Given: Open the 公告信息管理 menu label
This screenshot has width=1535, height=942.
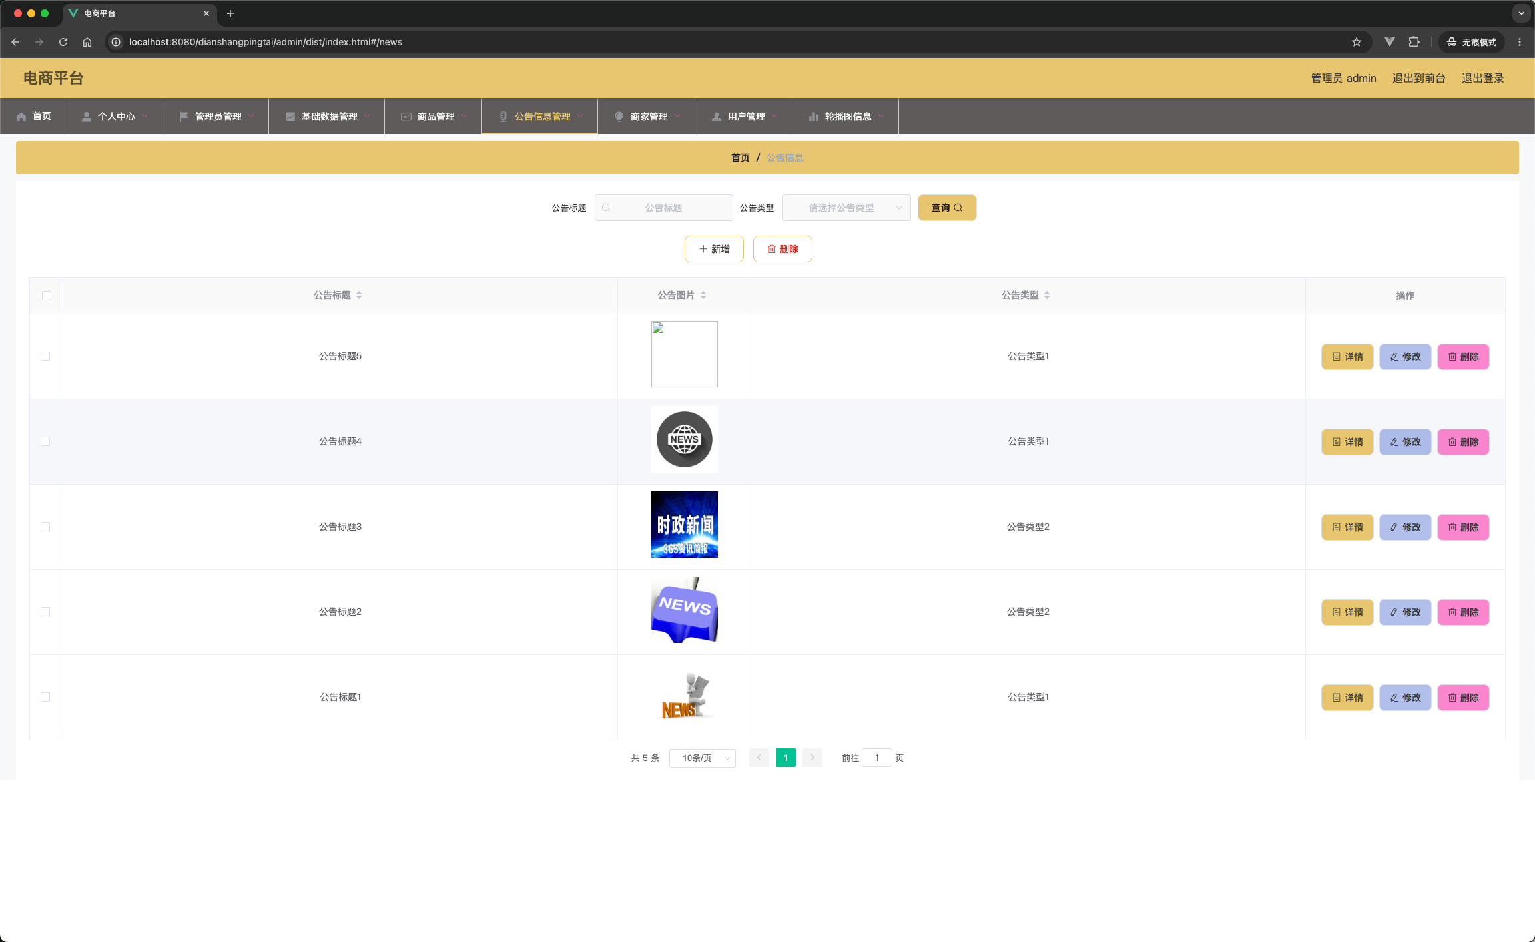Looking at the screenshot, I should click(542, 117).
